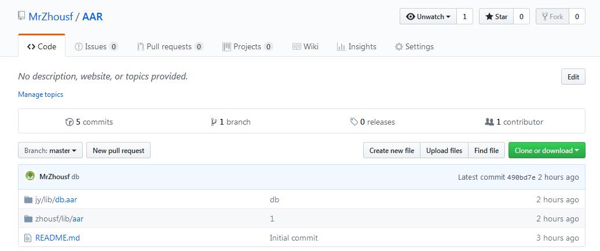
Task: Click the Projects board icon
Action: point(226,47)
